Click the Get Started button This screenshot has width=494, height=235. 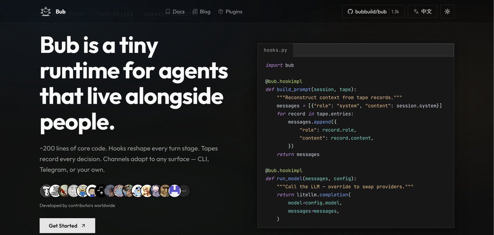click(67, 226)
